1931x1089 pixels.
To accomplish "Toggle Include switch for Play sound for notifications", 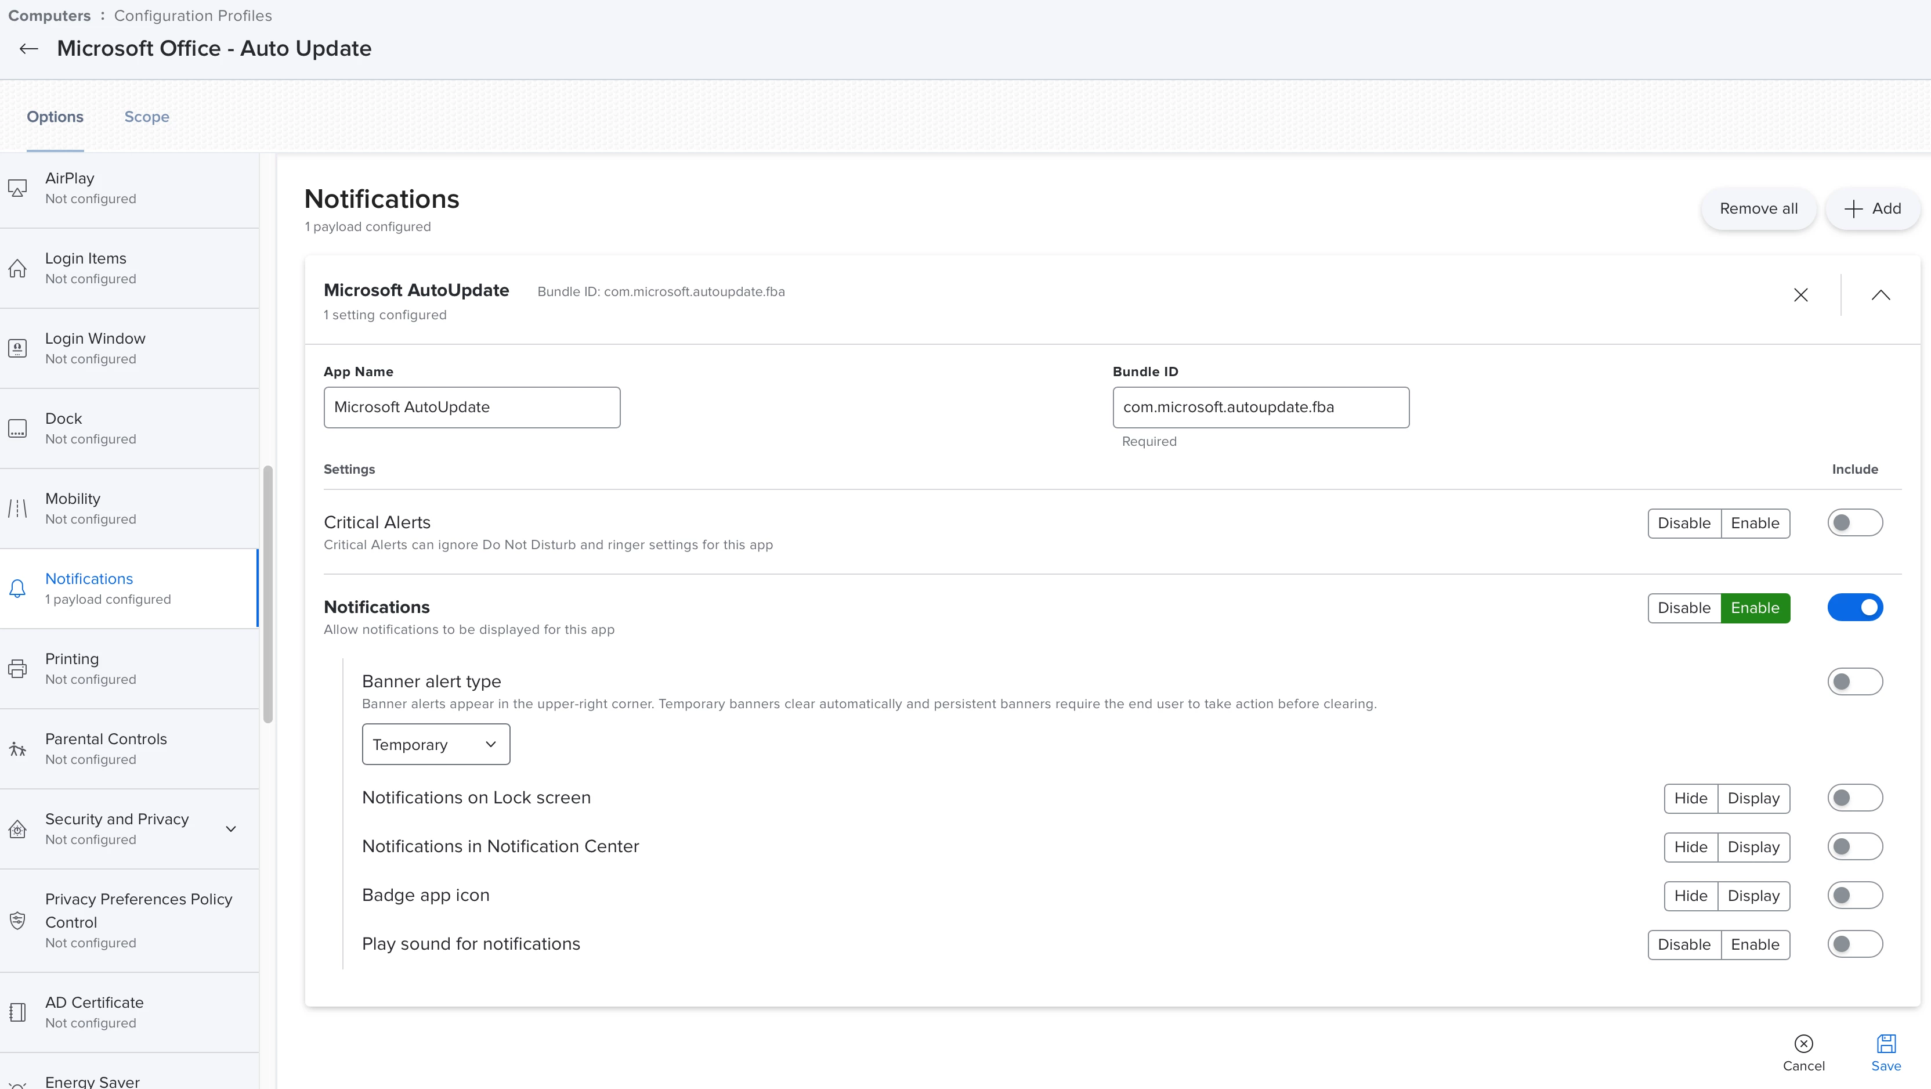I will [x=1854, y=944].
